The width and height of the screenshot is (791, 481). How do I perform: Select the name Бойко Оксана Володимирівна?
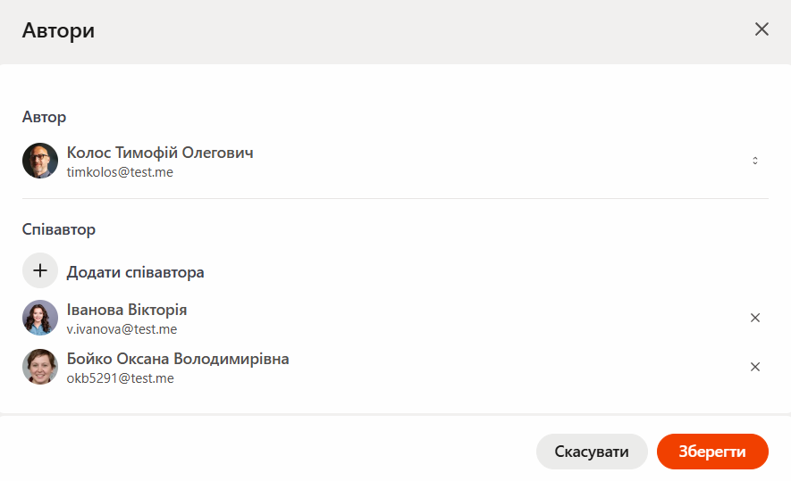coord(178,359)
